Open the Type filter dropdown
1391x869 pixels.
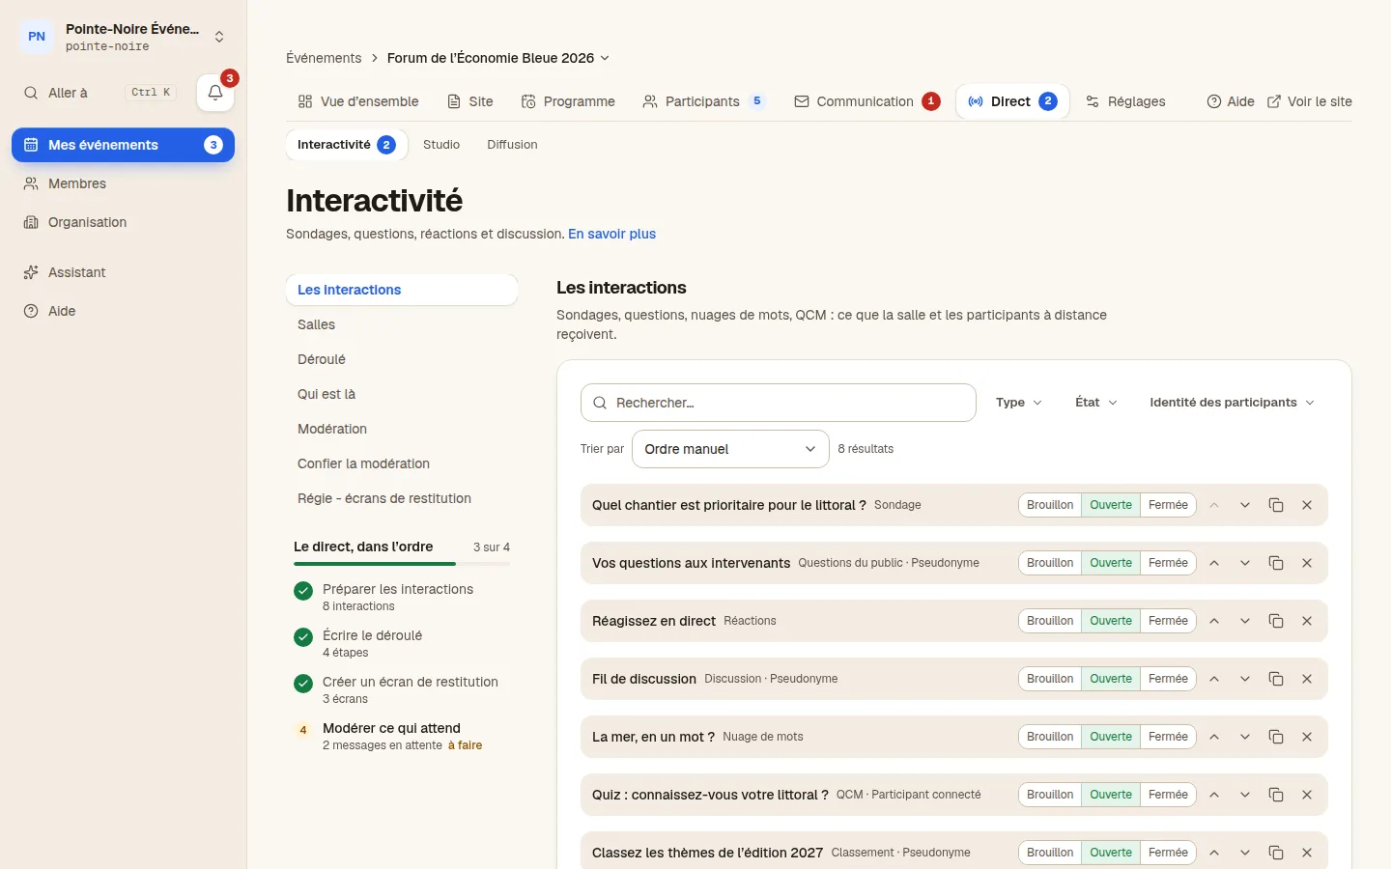coord(1019,403)
